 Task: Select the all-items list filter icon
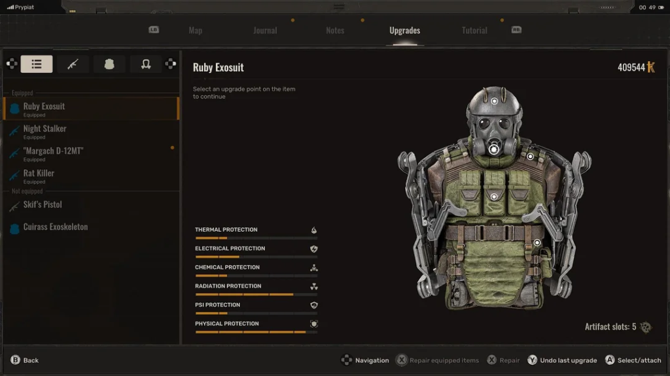pos(37,64)
